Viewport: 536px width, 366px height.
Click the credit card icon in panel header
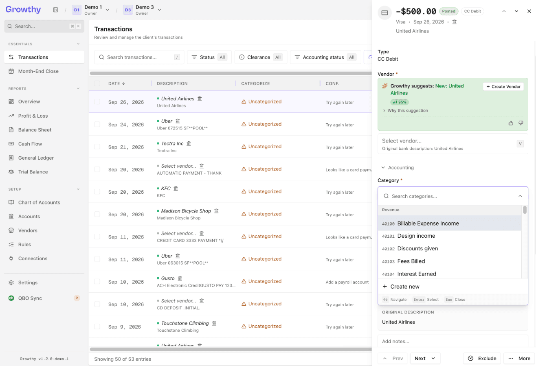[384, 13]
